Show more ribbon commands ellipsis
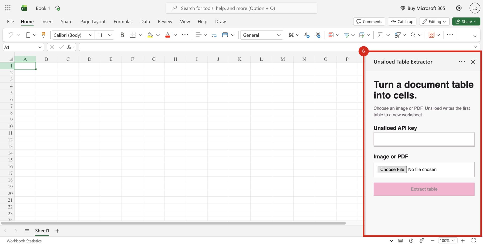 (450, 35)
